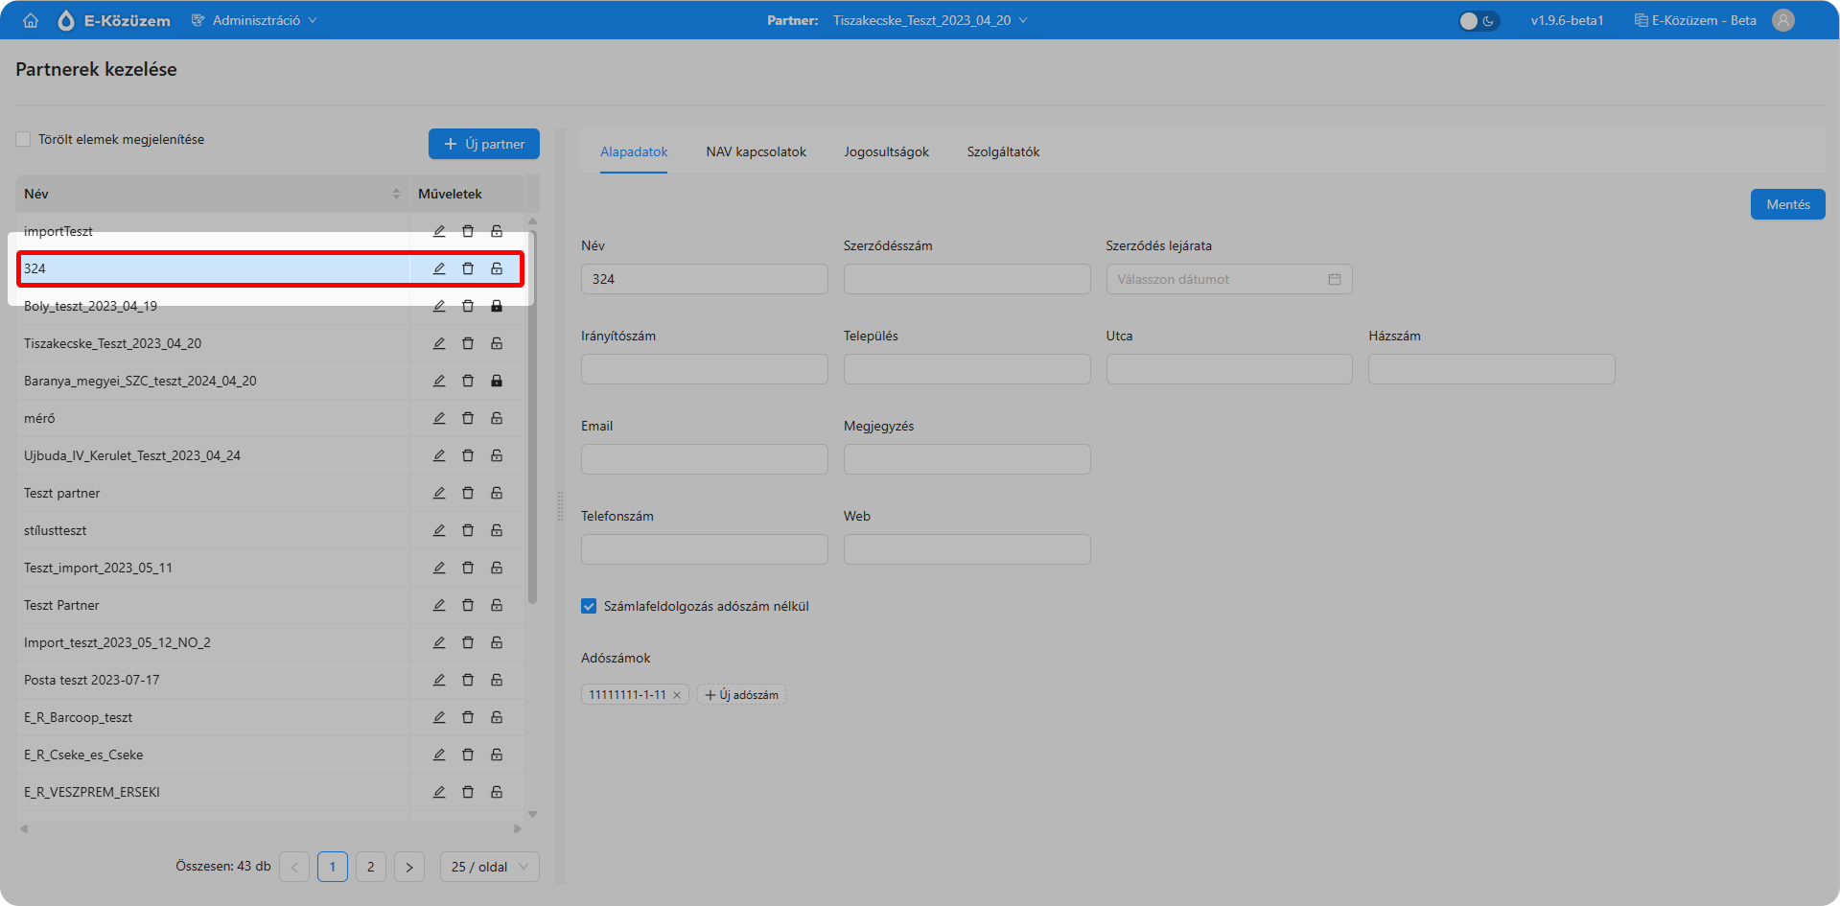Edit the importTeszt partner with pencil icon
This screenshot has height=906, width=1840.
[439, 231]
